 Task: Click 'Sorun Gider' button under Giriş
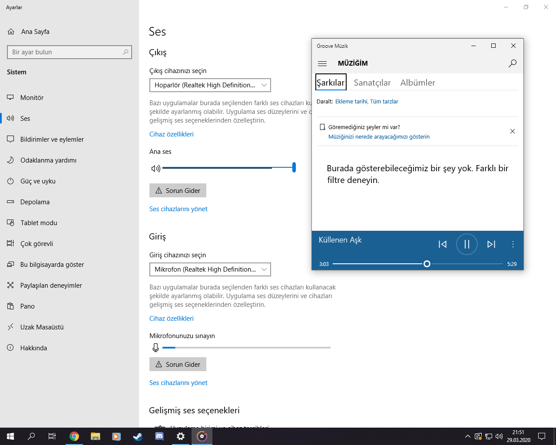point(178,364)
